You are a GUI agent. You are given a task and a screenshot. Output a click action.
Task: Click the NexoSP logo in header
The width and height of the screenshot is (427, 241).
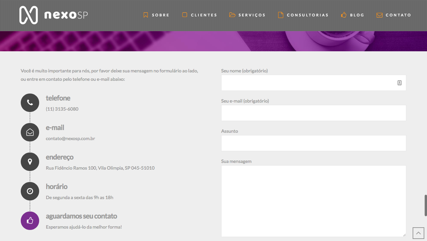54,15
